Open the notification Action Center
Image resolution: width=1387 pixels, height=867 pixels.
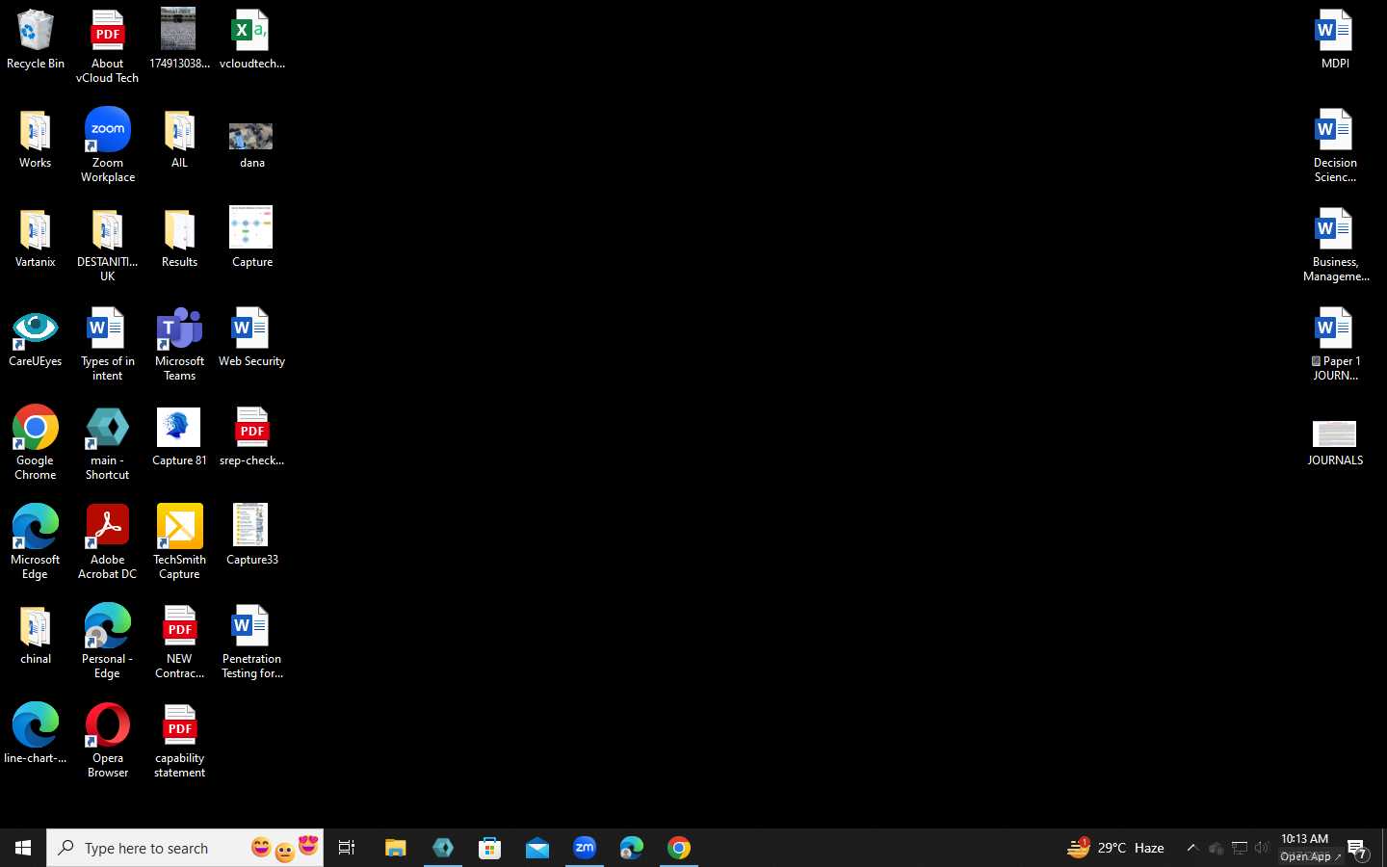pyautogui.click(x=1358, y=848)
